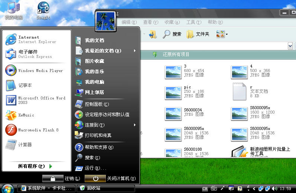Expand 所有程序 list
The image size is (296, 193).
35,166
